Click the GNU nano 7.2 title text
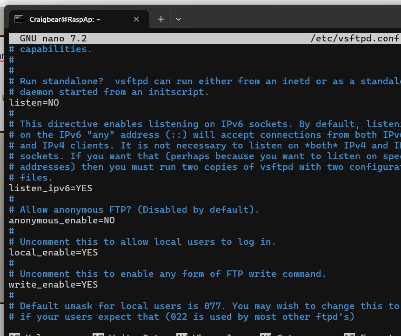 click(x=53, y=38)
